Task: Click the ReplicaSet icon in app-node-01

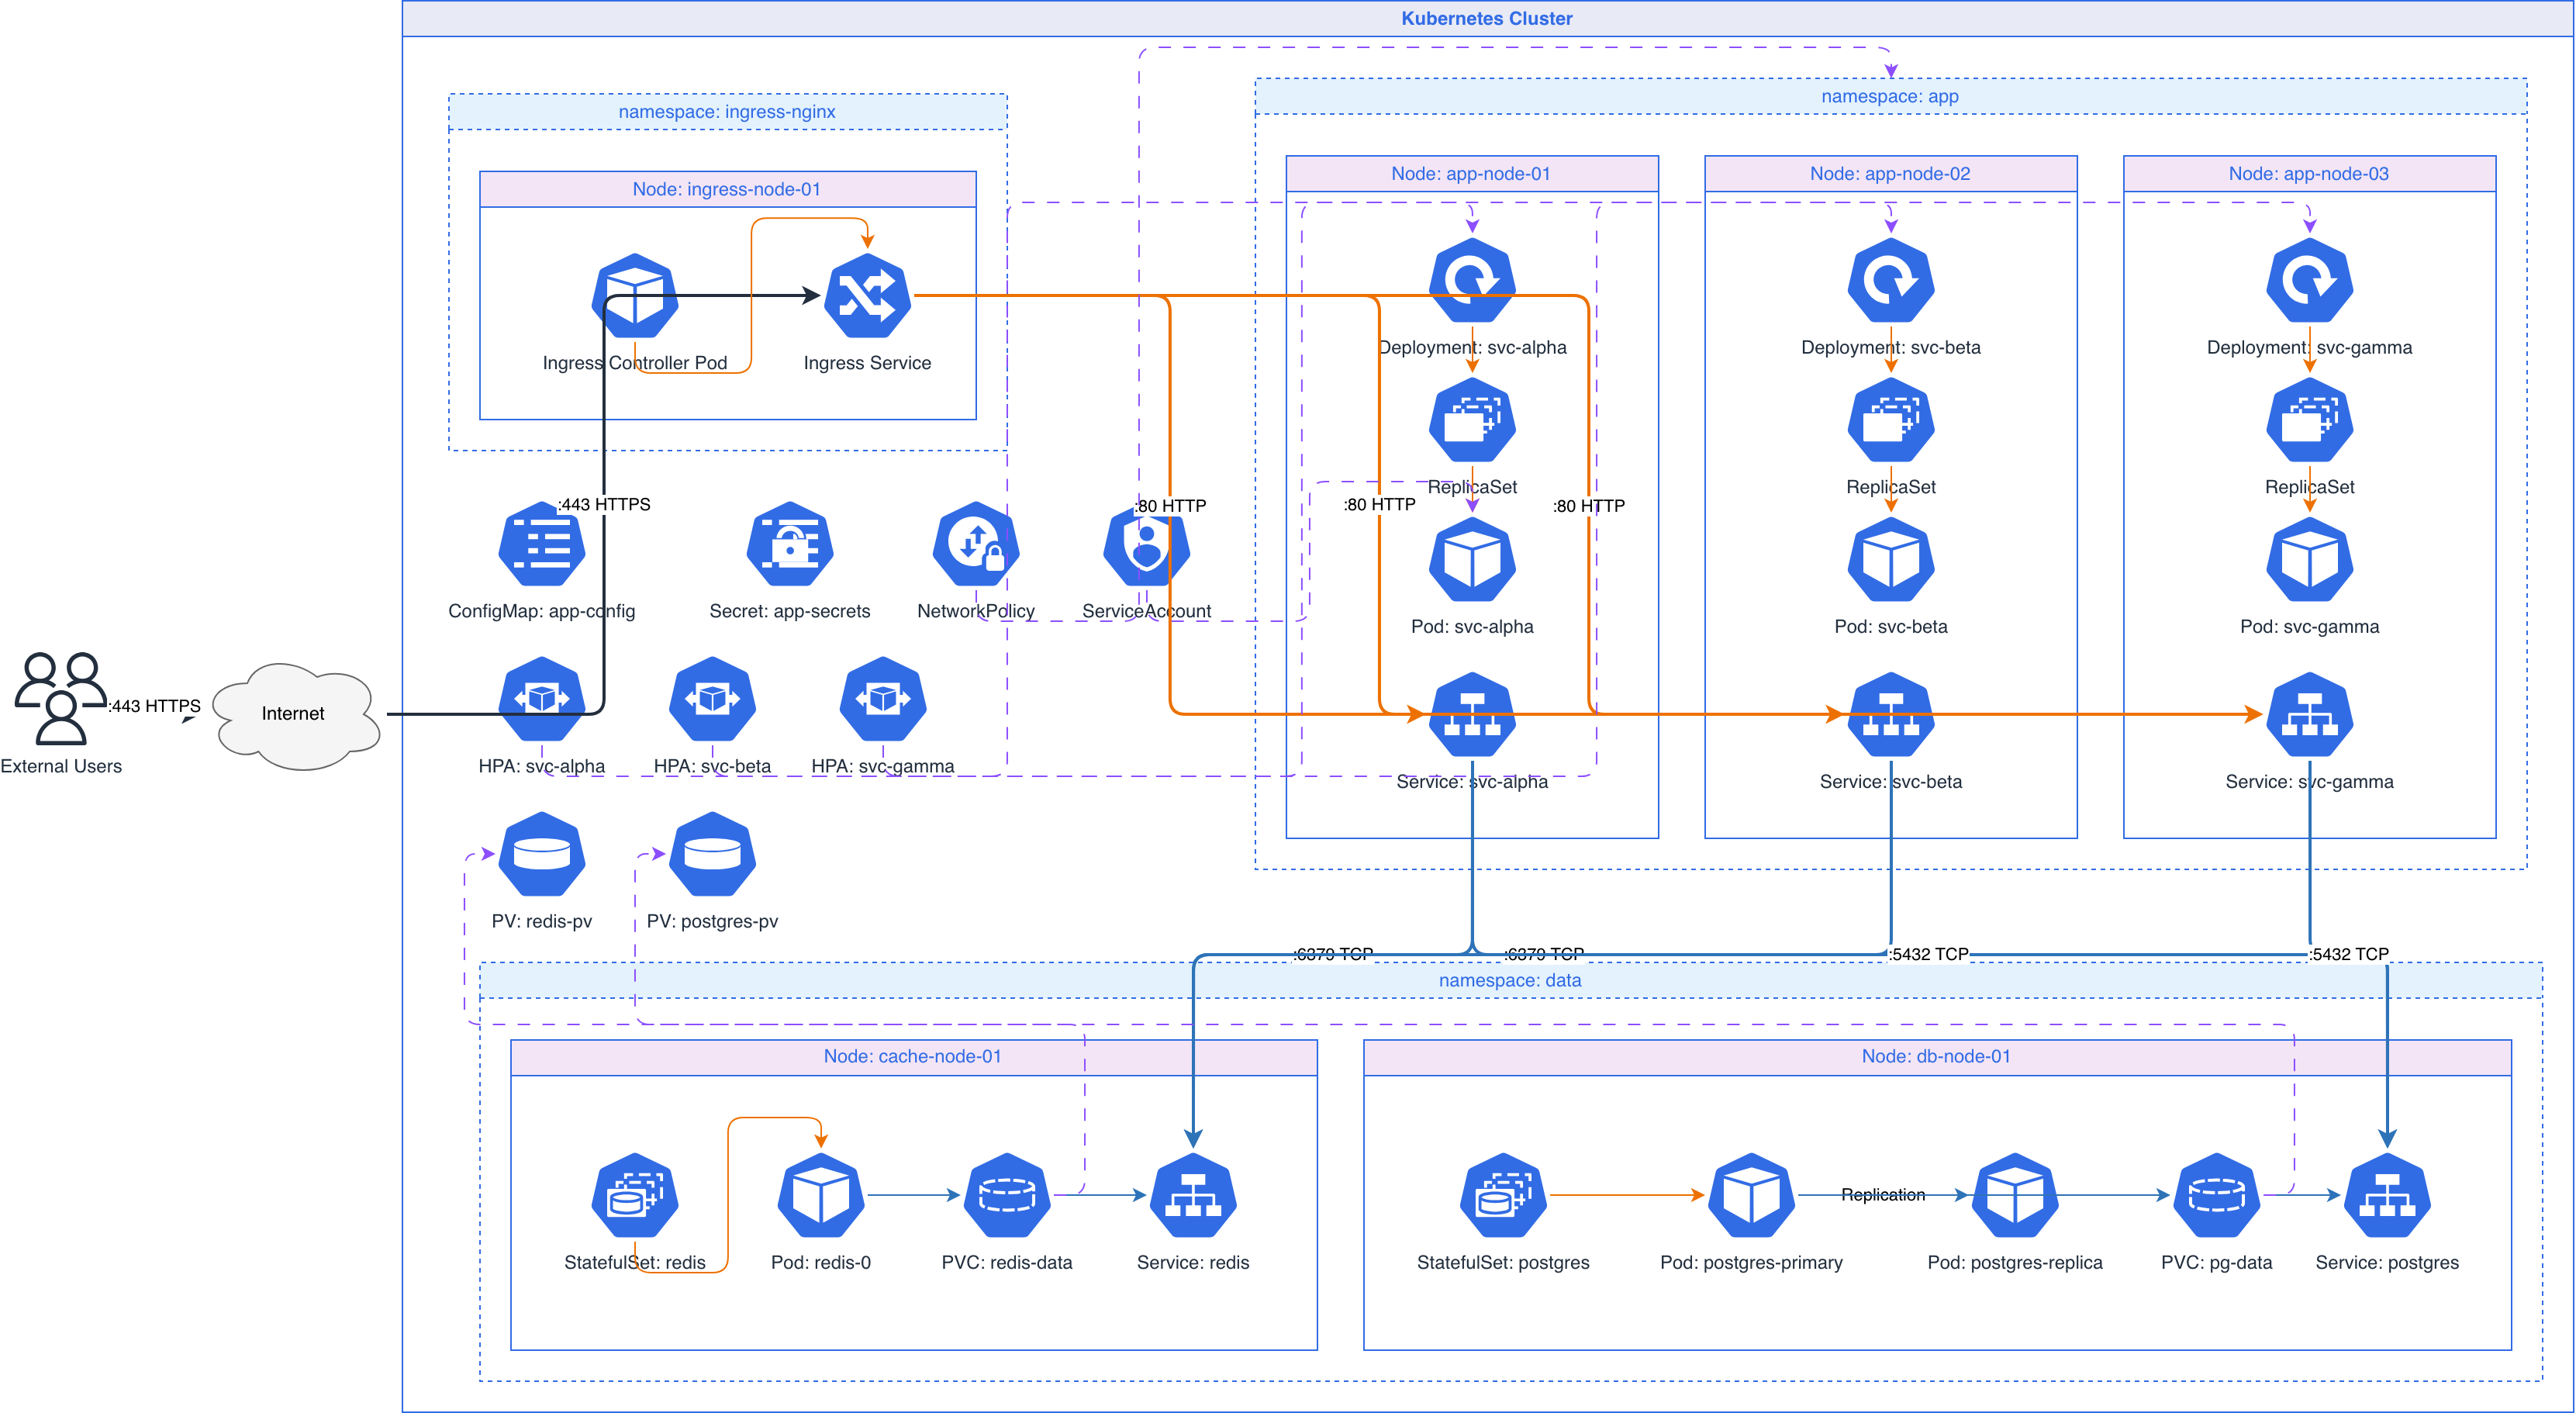Action: click(1472, 420)
